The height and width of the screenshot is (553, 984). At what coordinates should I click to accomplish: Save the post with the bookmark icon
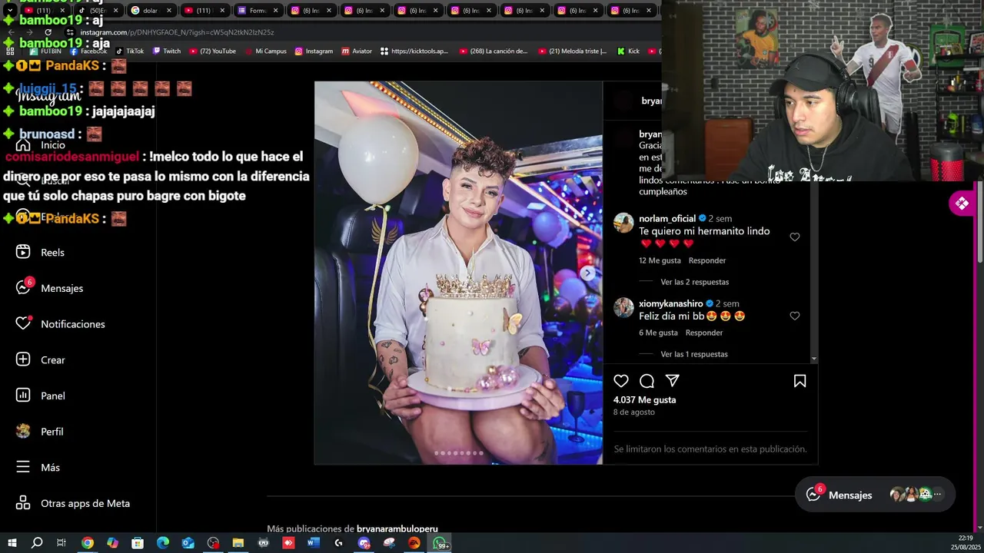pos(799,381)
